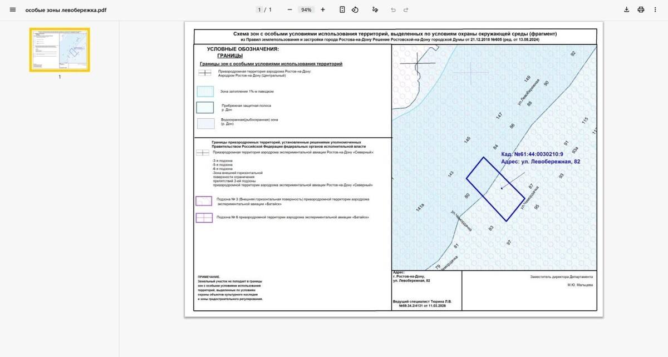
Task: Click the fit to page icon
Action: point(342,10)
